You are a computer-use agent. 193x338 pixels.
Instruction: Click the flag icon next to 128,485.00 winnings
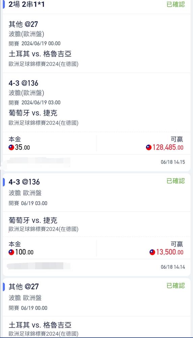coord(149,147)
